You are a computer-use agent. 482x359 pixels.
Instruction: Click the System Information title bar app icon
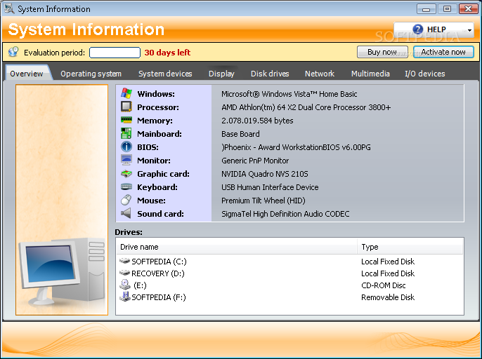(9, 9)
